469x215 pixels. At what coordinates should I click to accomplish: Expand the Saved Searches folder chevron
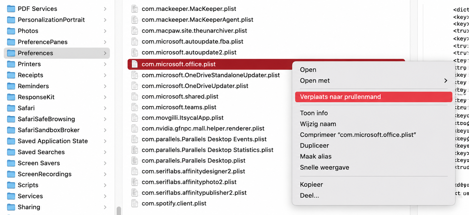tap(105, 152)
